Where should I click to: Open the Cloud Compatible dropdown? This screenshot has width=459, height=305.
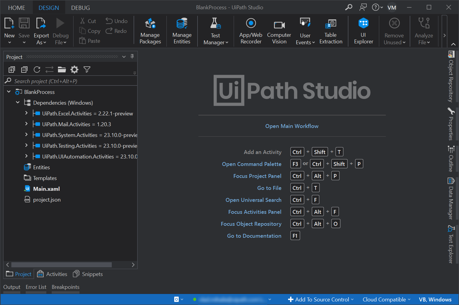point(386,299)
